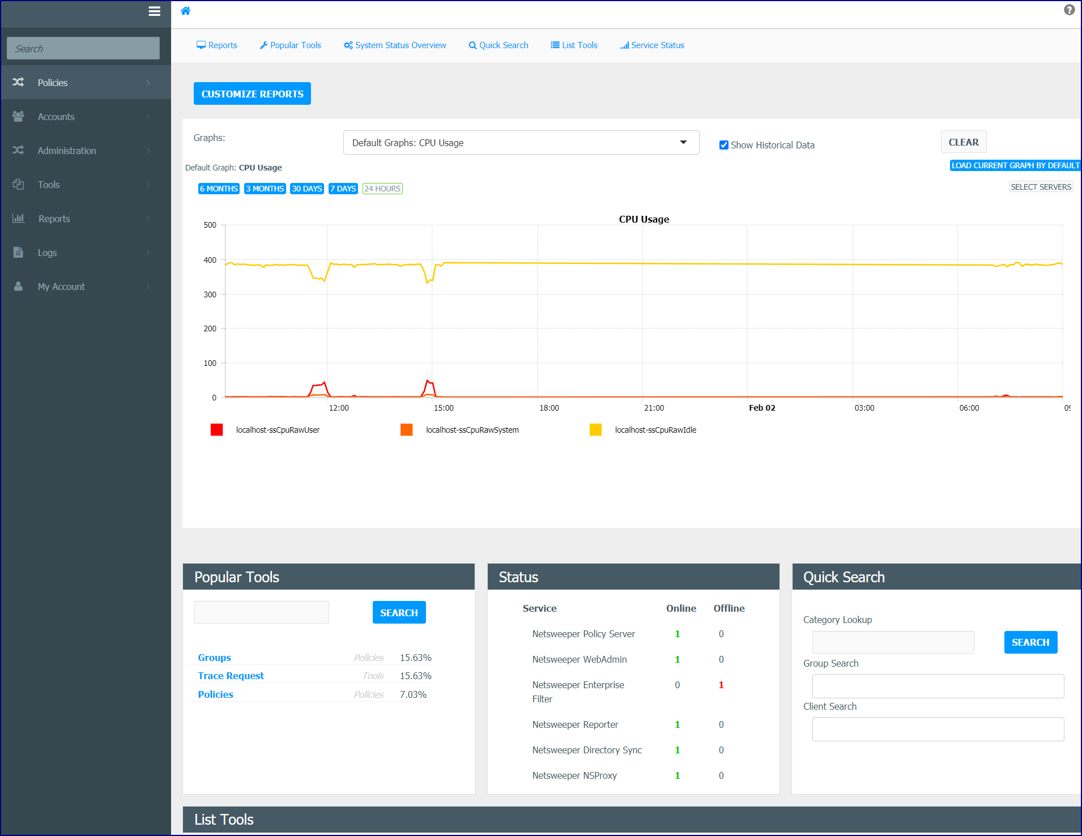Go to the Service Status tab
Viewport: 1082px width, 836px height.
tap(652, 45)
